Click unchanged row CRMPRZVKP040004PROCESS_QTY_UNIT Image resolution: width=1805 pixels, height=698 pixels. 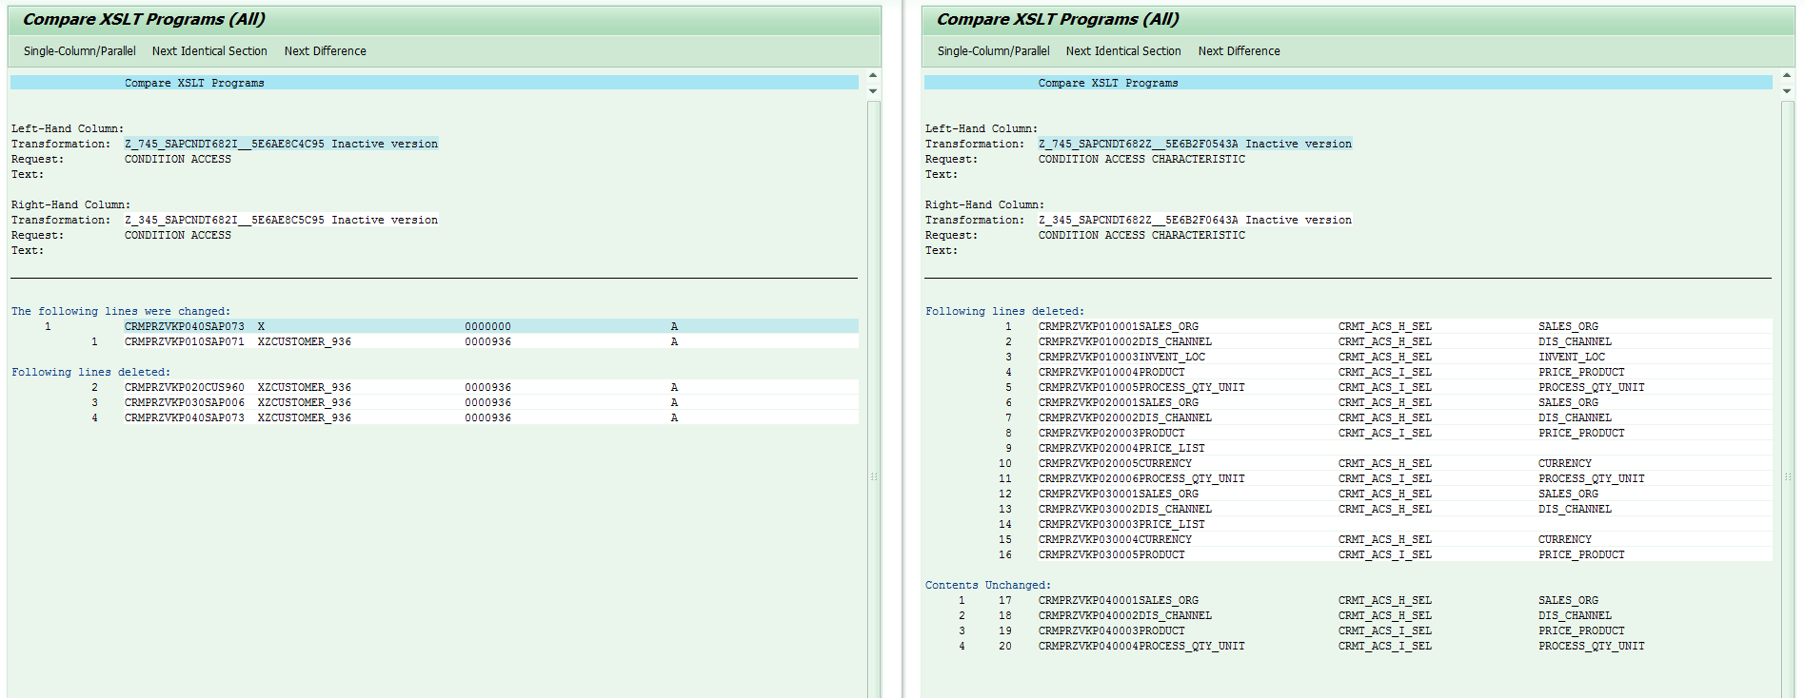click(x=1141, y=647)
